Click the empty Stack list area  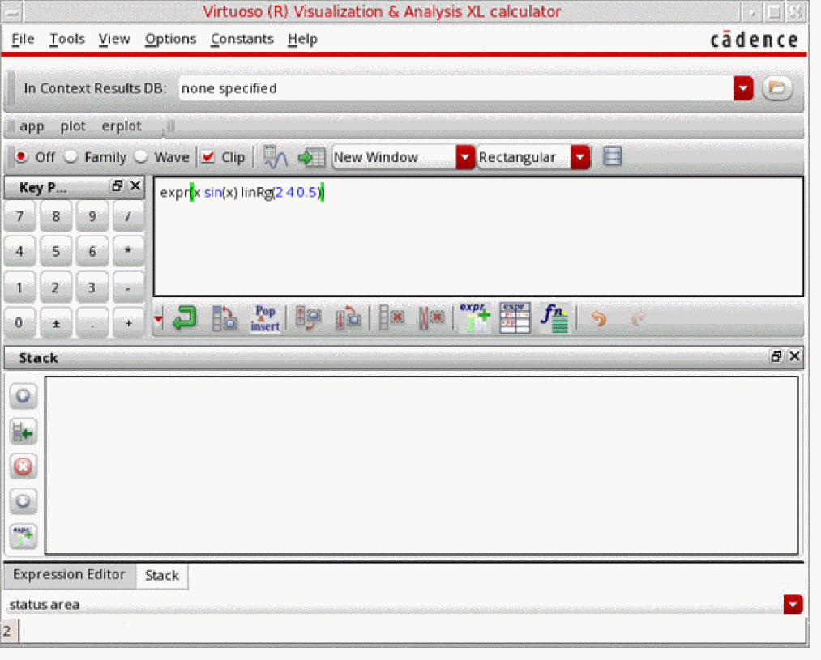(x=421, y=465)
